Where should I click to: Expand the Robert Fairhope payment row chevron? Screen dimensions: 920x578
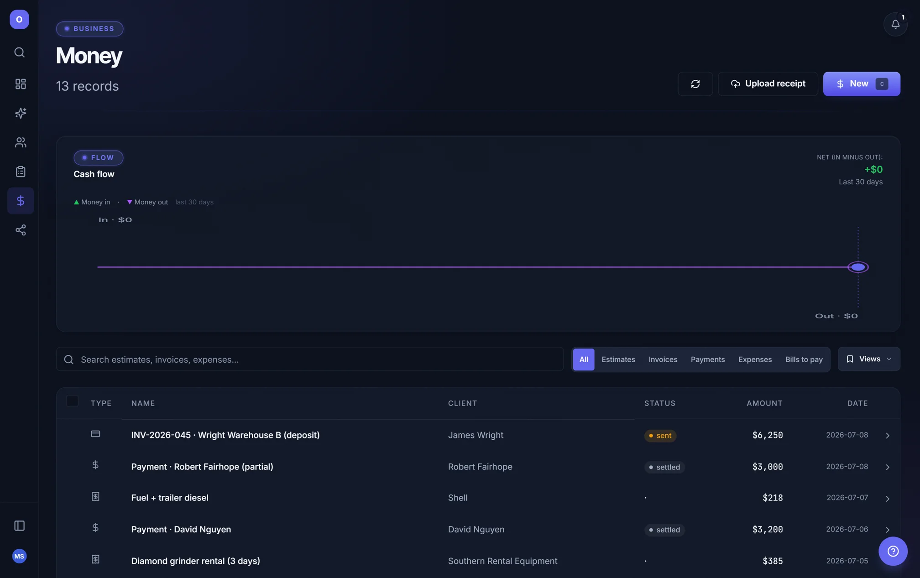[888, 467]
